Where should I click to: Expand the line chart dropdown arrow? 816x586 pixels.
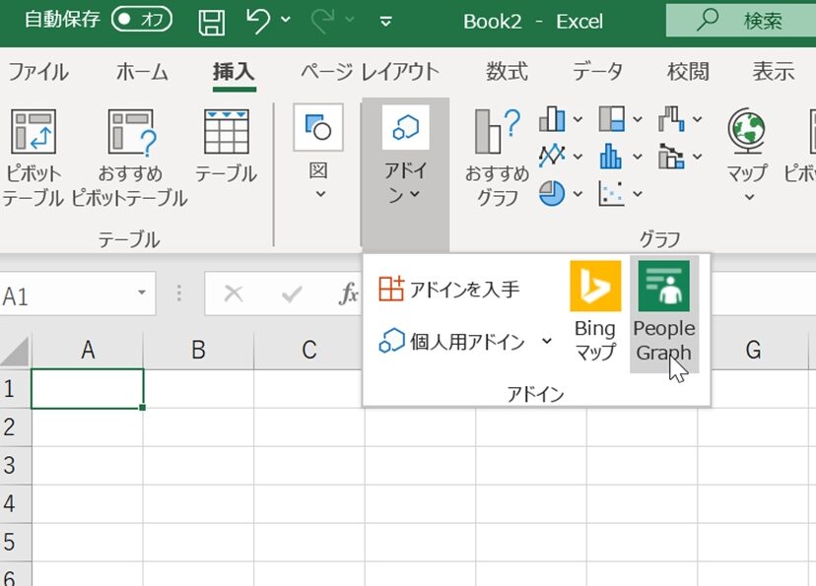coord(578,157)
